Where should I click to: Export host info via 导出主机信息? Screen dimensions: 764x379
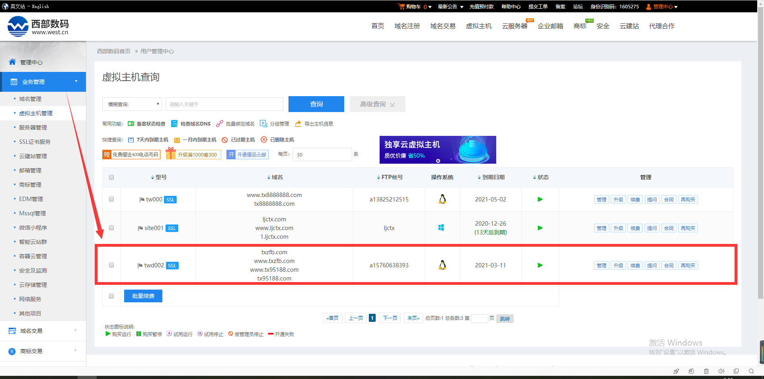318,124
